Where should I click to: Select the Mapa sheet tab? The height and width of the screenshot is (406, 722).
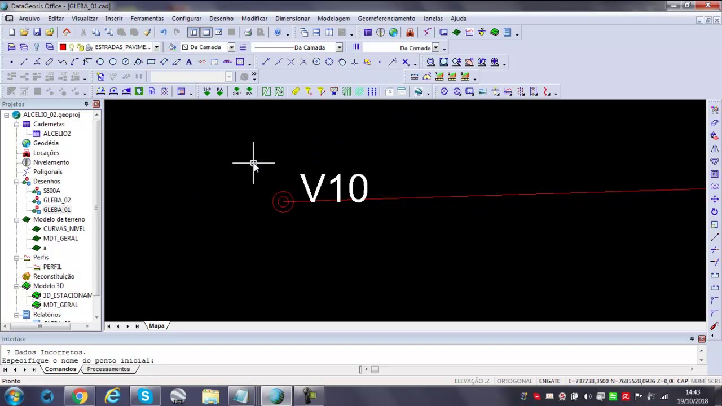157,326
